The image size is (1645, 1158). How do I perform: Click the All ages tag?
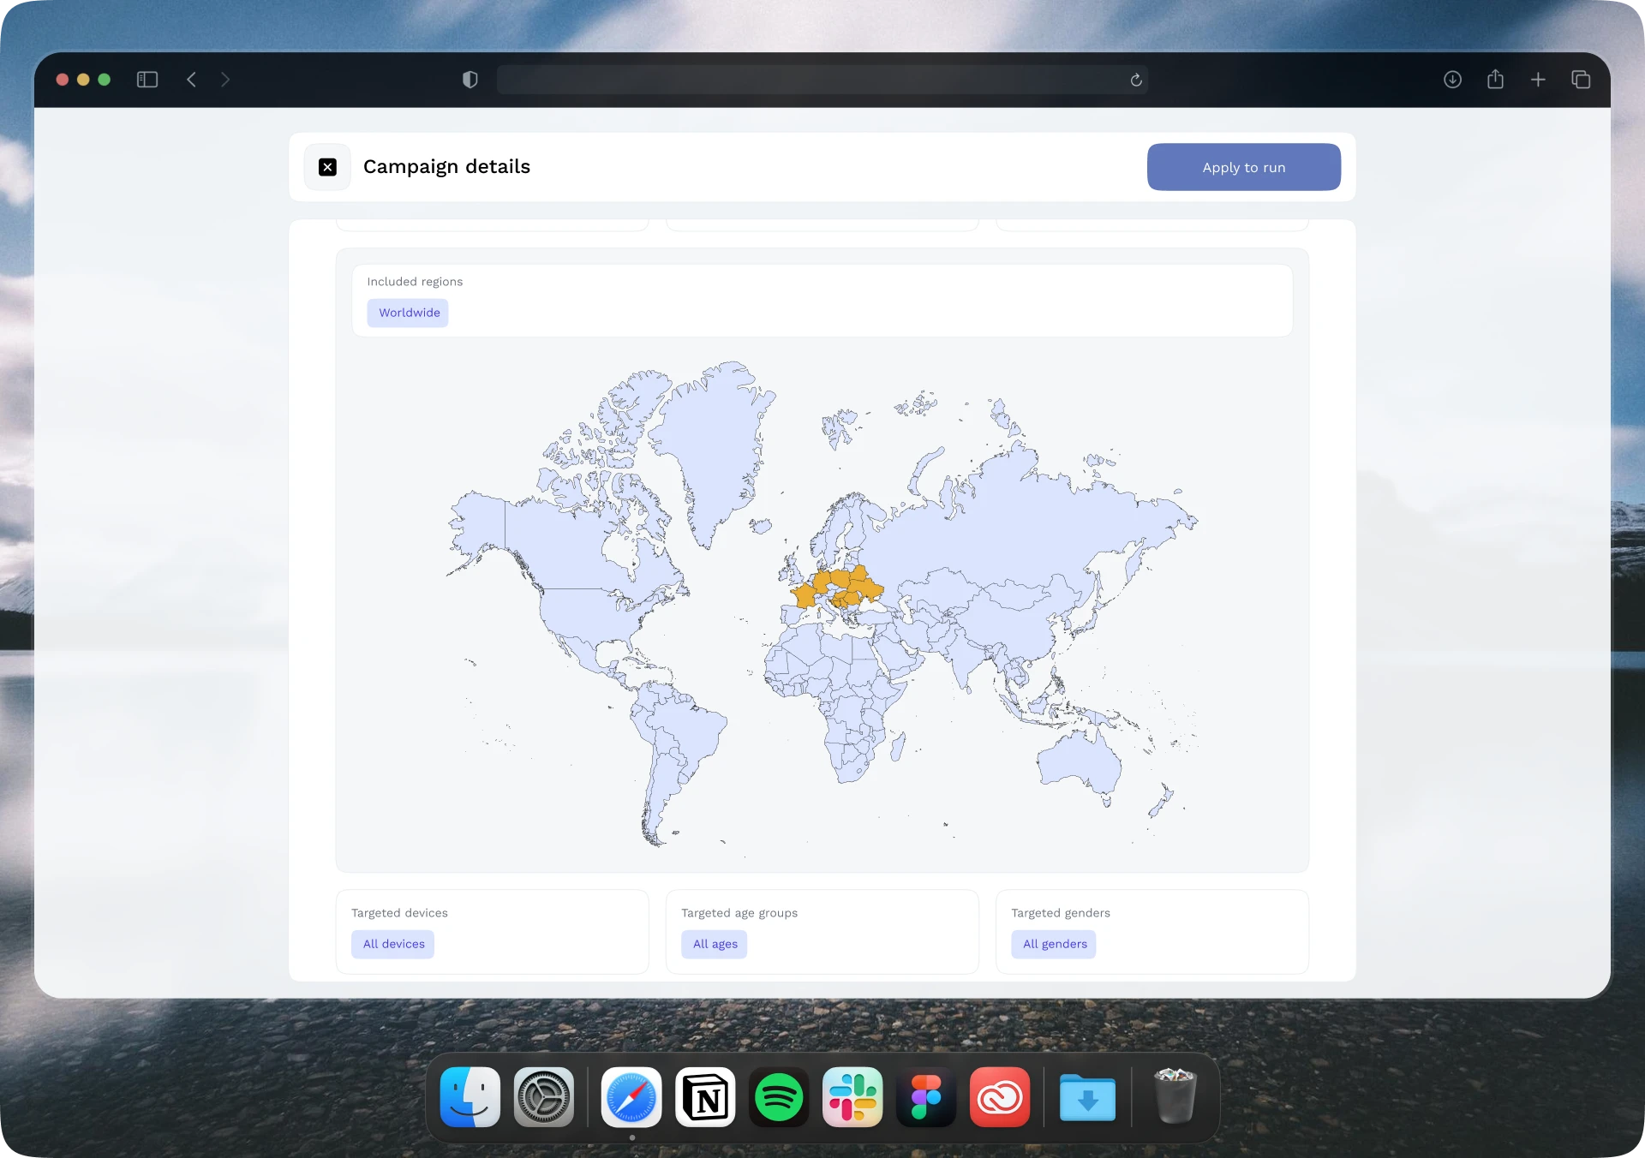point(715,944)
